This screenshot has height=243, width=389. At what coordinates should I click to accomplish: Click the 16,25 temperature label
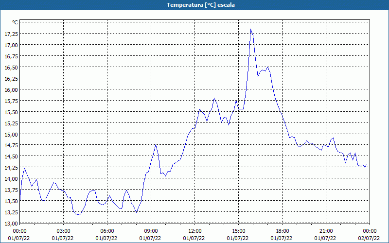coord(11,79)
